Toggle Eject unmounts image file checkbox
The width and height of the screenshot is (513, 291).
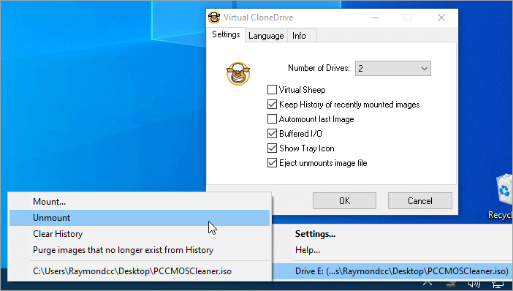pos(272,163)
